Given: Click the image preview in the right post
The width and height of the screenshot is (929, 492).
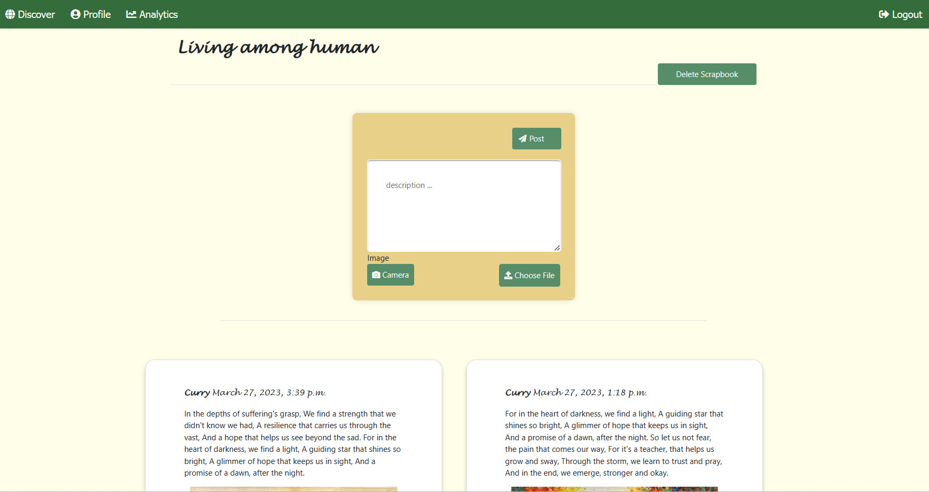Looking at the screenshot, I should (614, 489).
